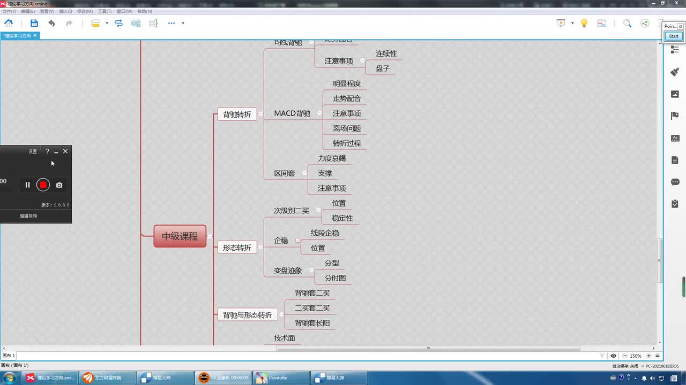Collapse the 企稳 branch
The width and height of the screenshot is (686, 385).
point(297,241)
